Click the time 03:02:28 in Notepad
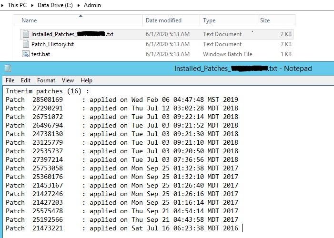 pyautogui.click(x=189, y=108)
